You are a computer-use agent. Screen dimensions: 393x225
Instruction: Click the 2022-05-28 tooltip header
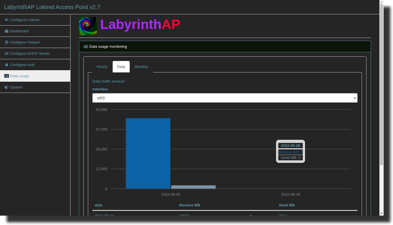coord(291,146)
